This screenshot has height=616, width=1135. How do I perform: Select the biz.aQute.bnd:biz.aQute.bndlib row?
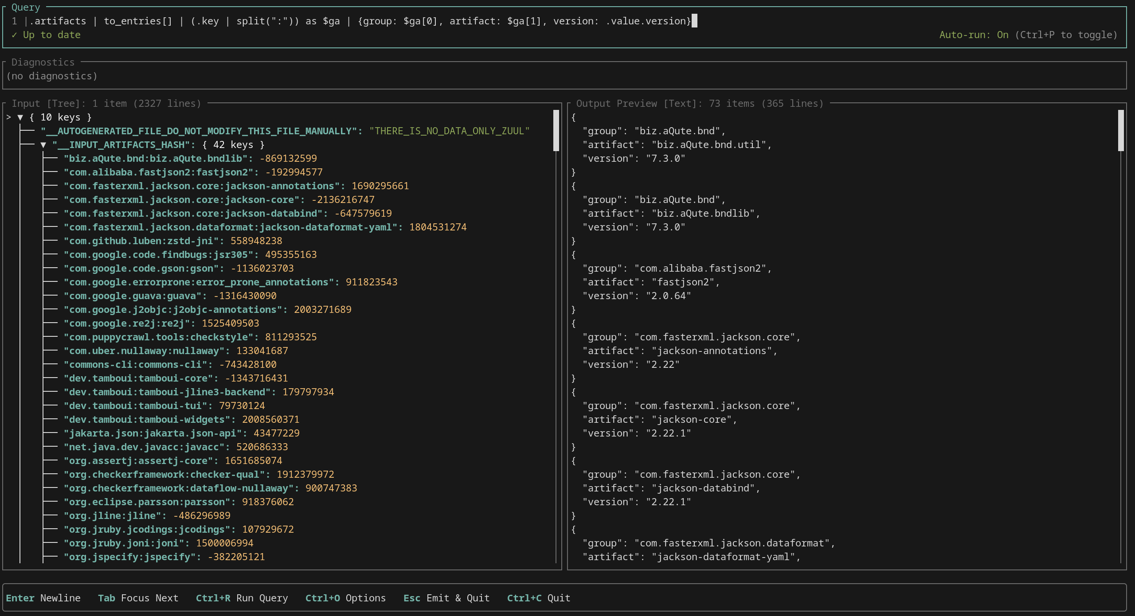(x=190, y=159)
